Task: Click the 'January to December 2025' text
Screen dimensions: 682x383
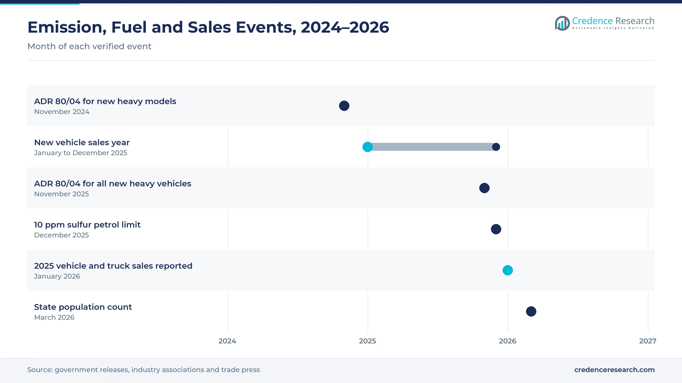Action: (81, 153)
